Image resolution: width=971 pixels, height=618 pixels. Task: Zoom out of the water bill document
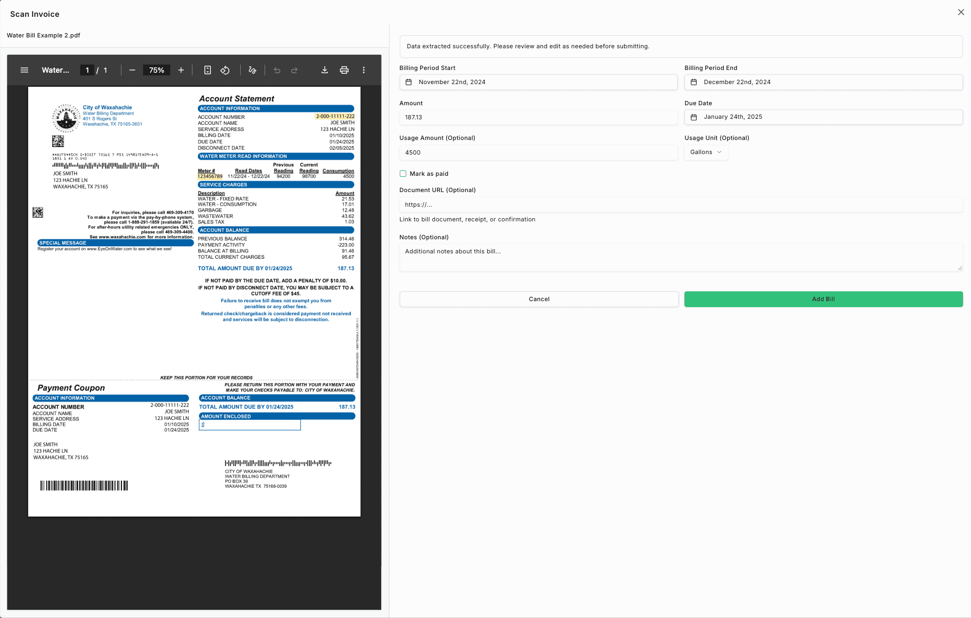coord(132,70)
